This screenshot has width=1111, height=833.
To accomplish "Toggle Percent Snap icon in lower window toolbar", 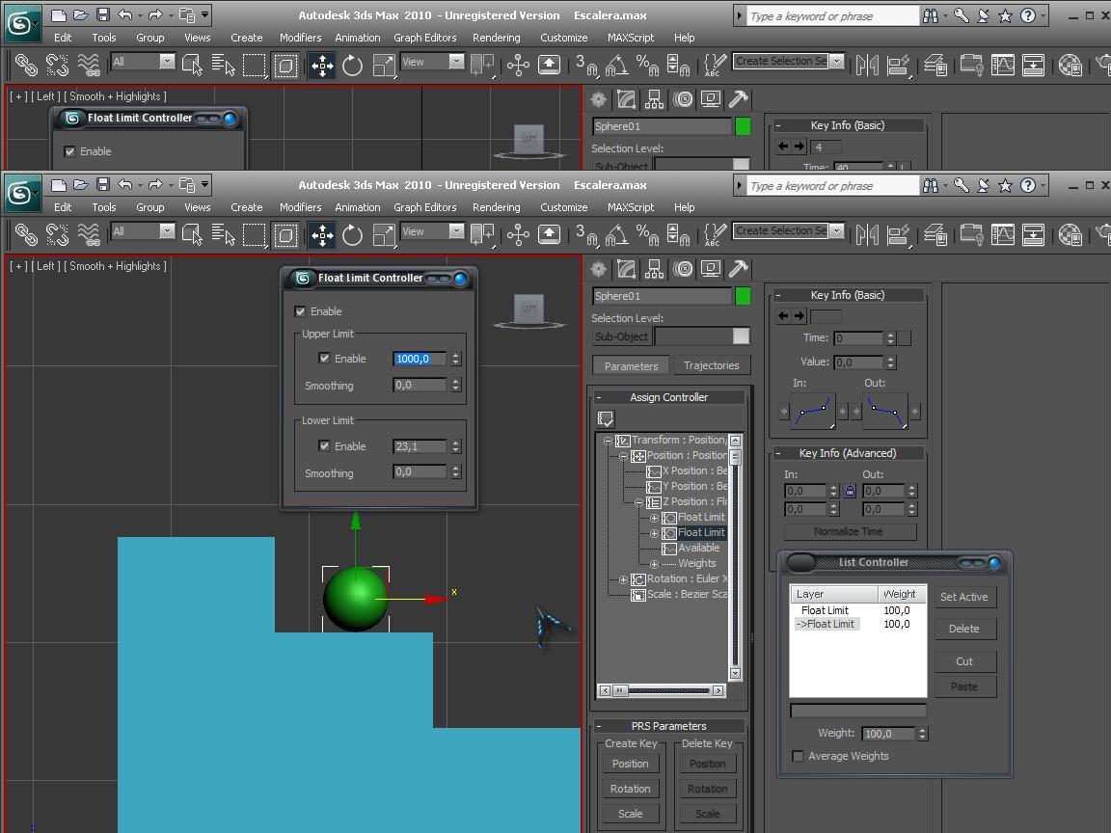I will 647,234.
